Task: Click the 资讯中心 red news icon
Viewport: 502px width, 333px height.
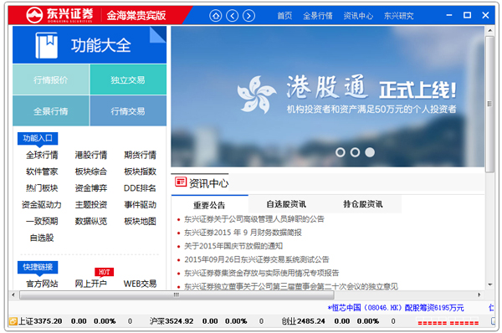Action: [181, 182]
